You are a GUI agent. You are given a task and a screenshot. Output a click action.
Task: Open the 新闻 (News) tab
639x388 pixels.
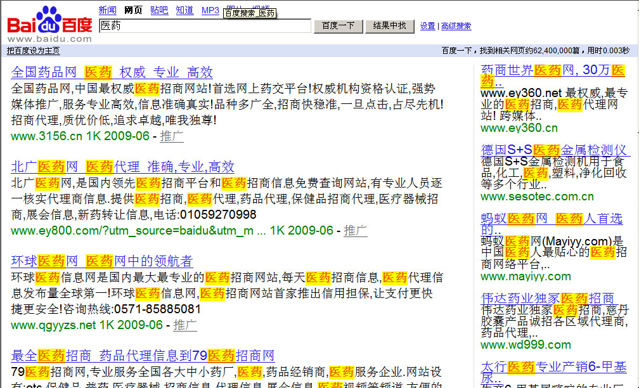coord(108,11)
